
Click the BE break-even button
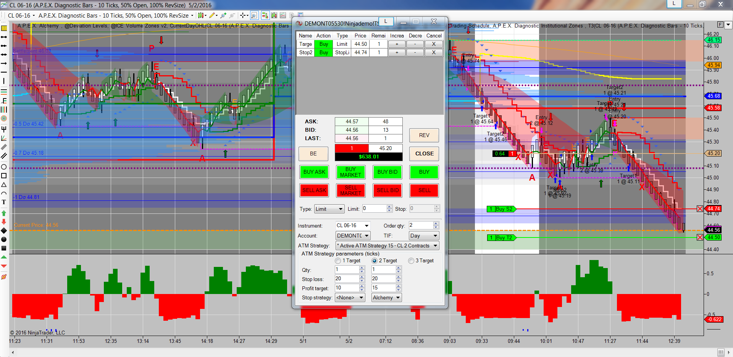313,153
